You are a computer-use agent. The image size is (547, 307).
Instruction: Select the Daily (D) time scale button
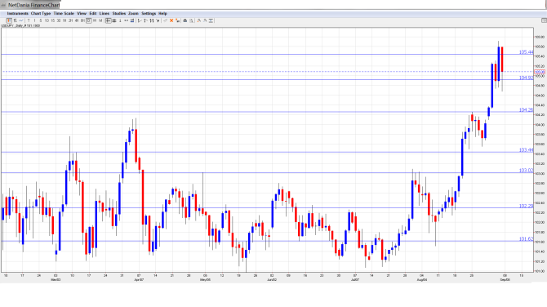tap(89, 20)
